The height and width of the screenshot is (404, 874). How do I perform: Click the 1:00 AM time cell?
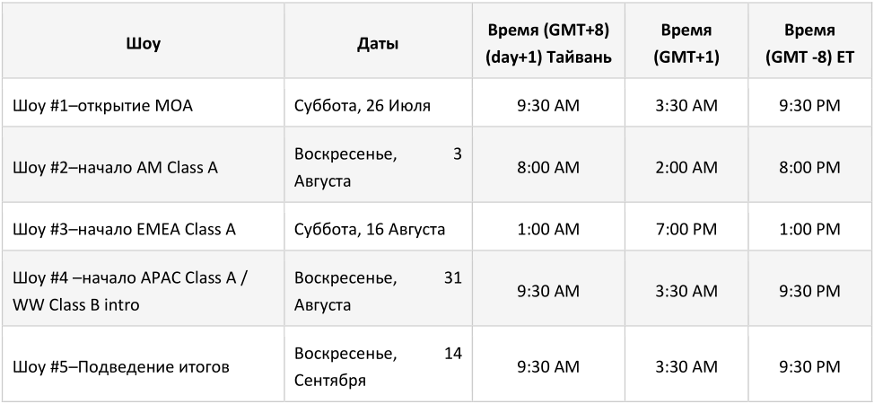point(548,229)
